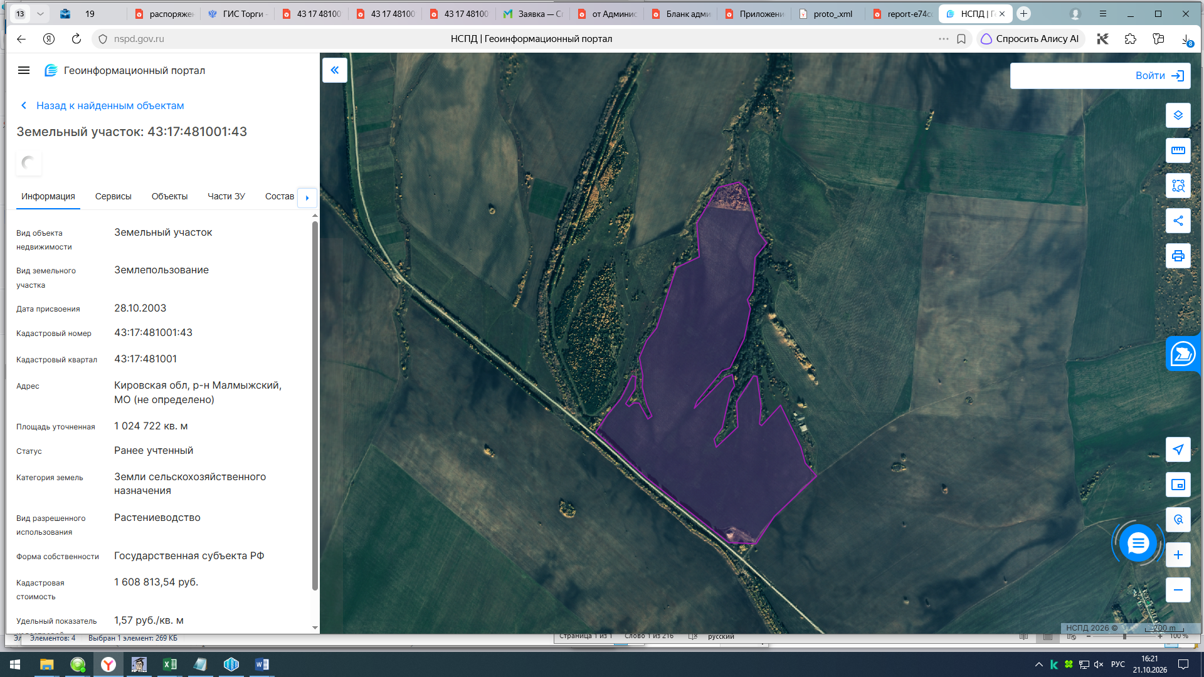1204x677 pixels.
Task: Activate the area search selection tool
Action: click(1178, 186)
